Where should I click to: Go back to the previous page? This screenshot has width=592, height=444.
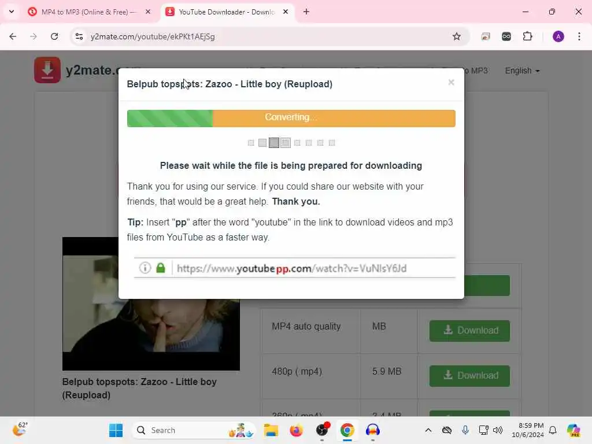click(x=13, y=36)
